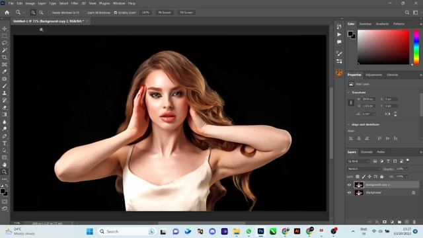Add layer mask in Layers panel
The height and width of the screenshot is (238, 423).
click(385, 222)
